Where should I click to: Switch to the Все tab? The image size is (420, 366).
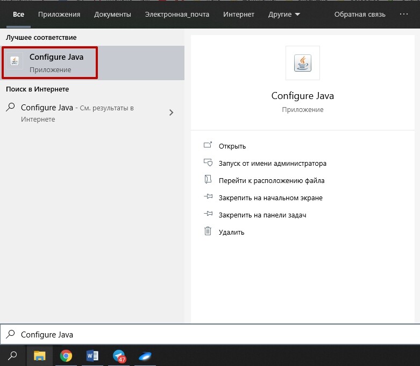[18, 14]
